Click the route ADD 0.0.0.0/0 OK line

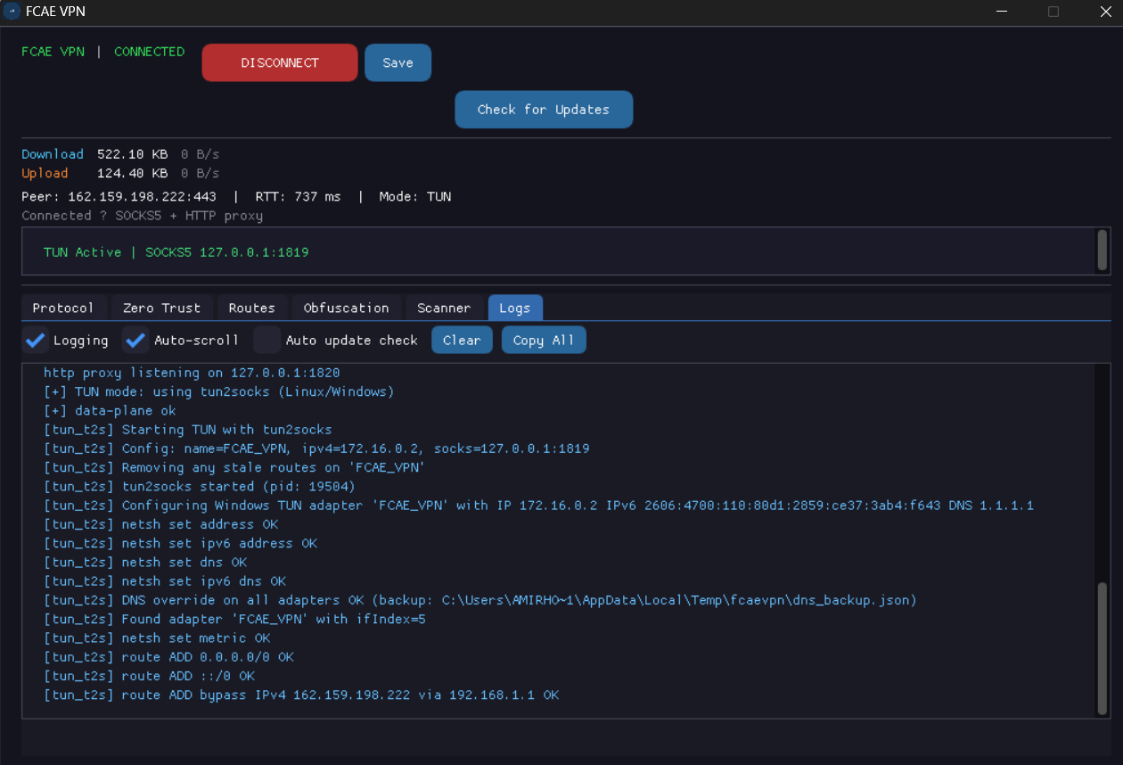(x=168, y=657)
